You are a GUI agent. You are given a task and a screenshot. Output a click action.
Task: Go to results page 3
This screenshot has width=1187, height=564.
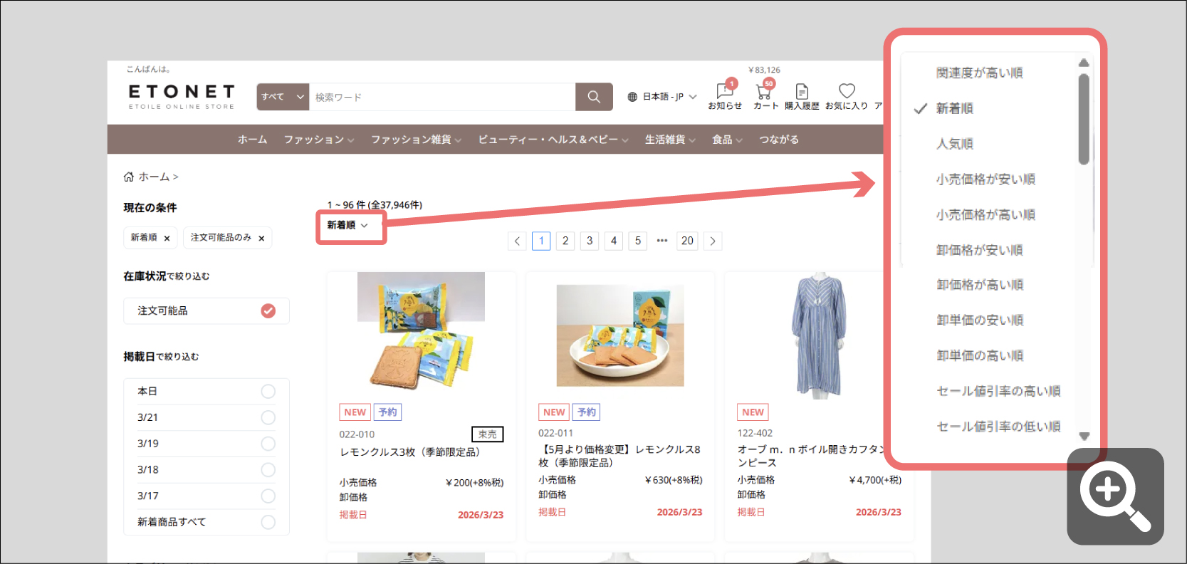coord(590,241)
